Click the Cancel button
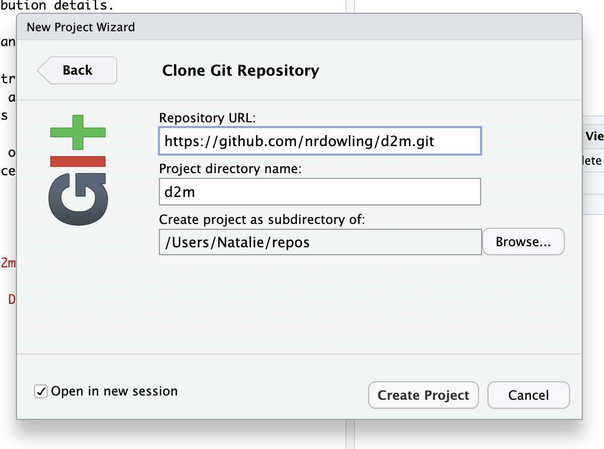The image size is (604, 449). point(528,395)
